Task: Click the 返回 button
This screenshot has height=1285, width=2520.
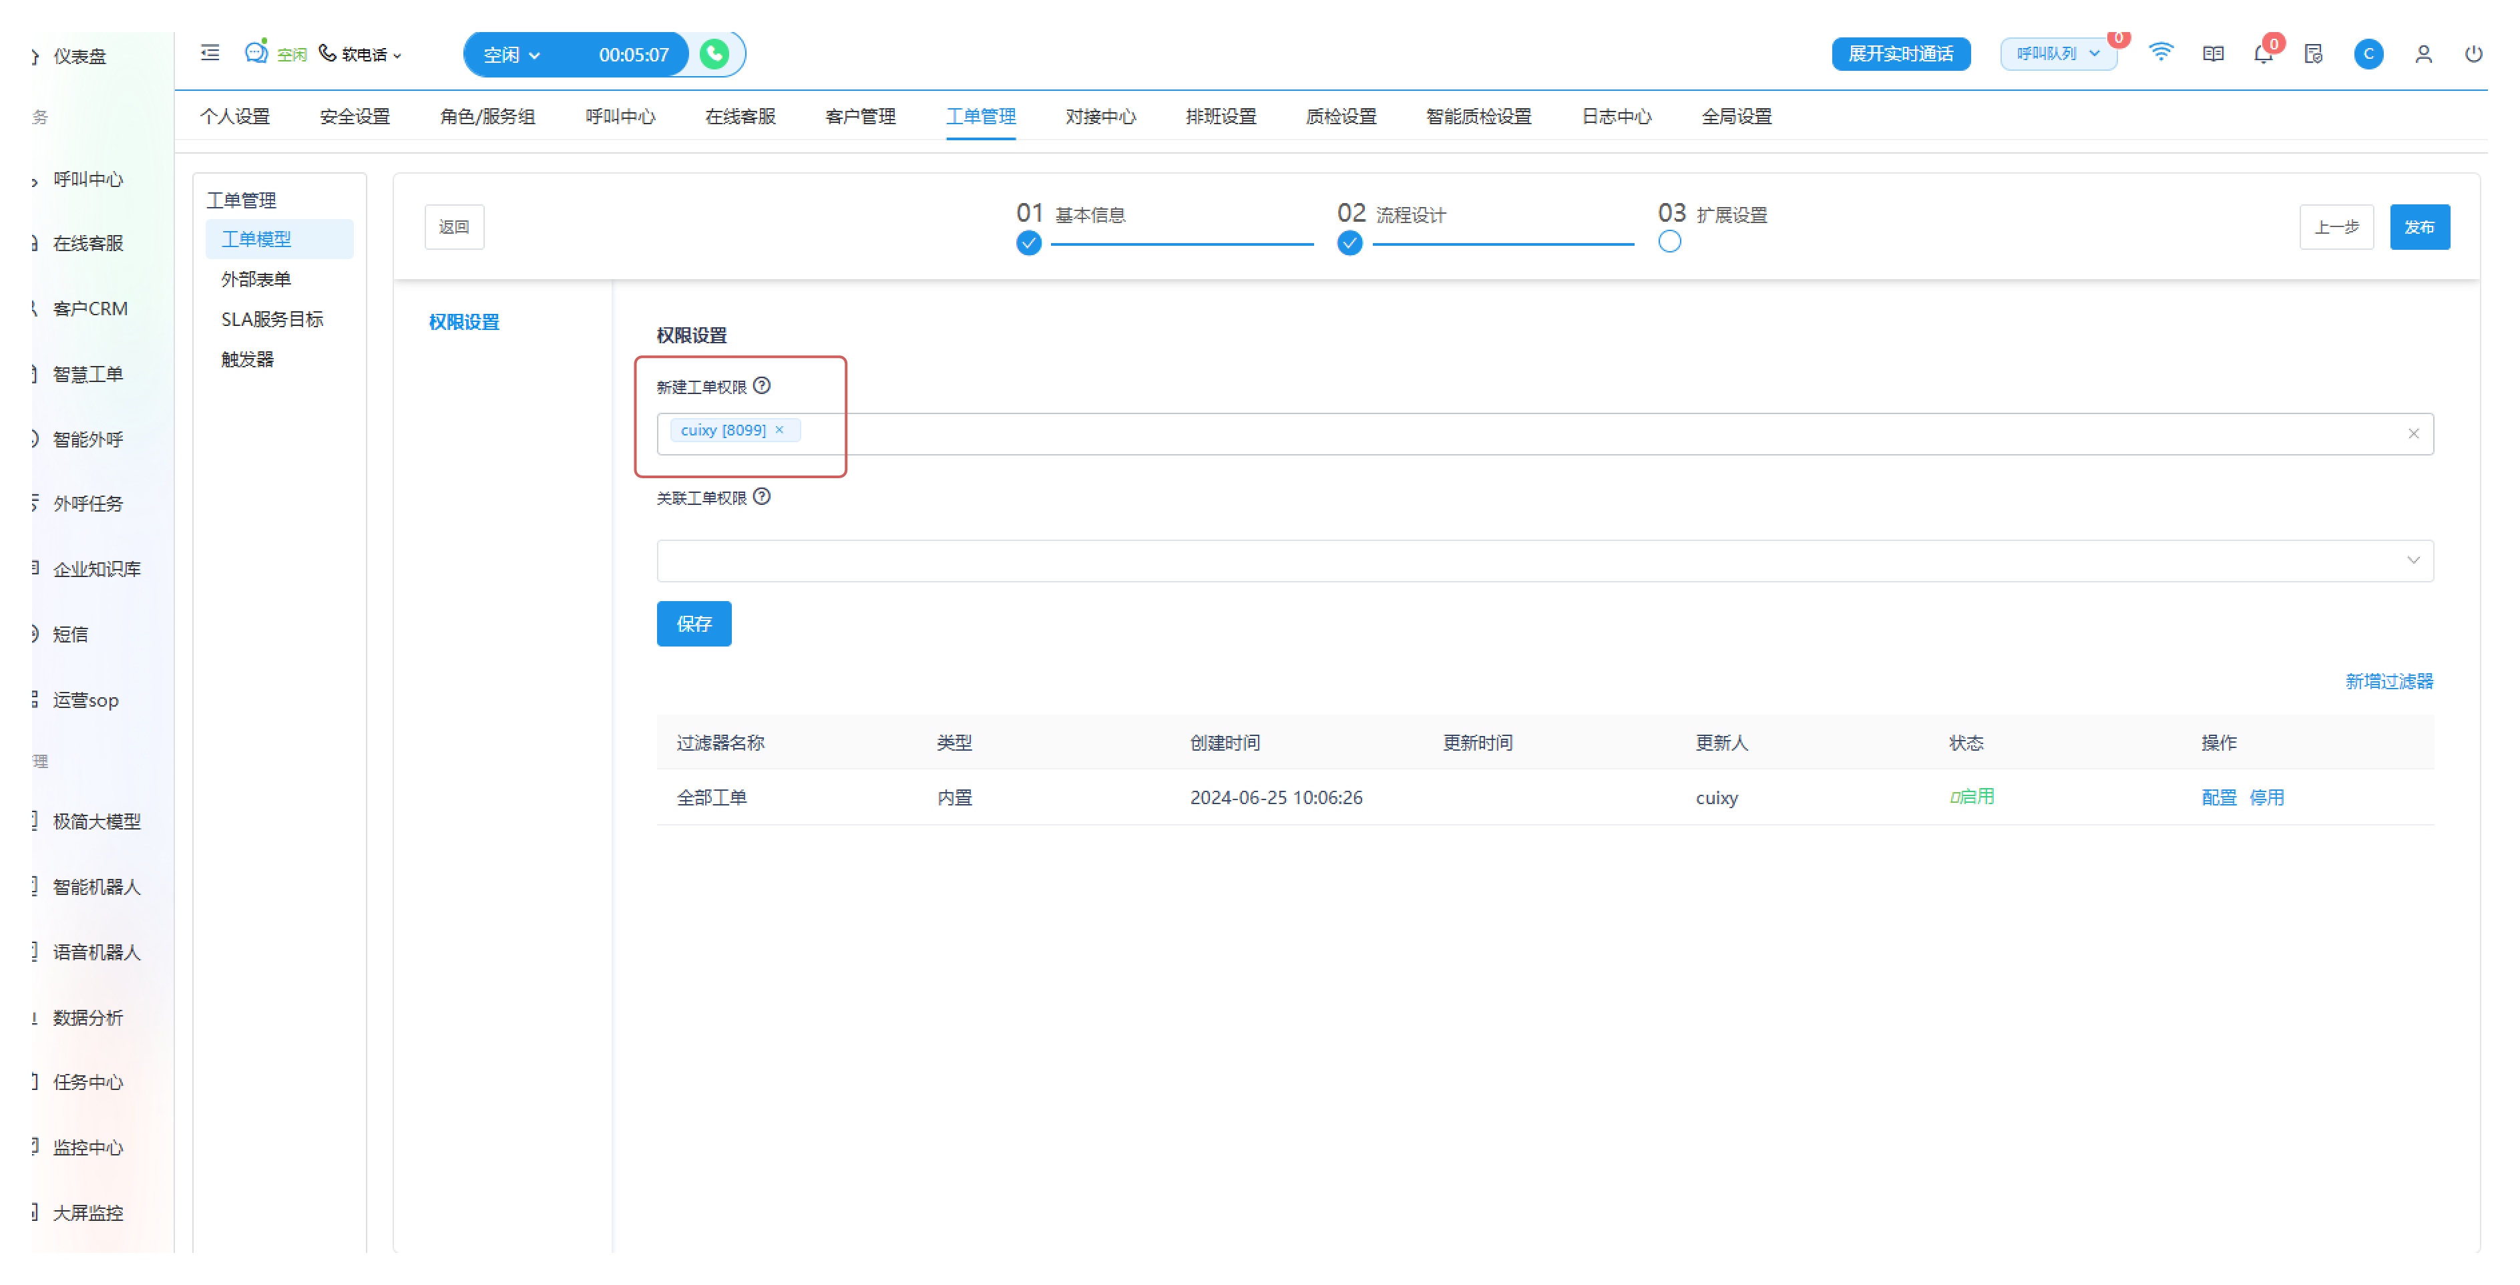Action: pyautogui.click(x=454, y=227)
